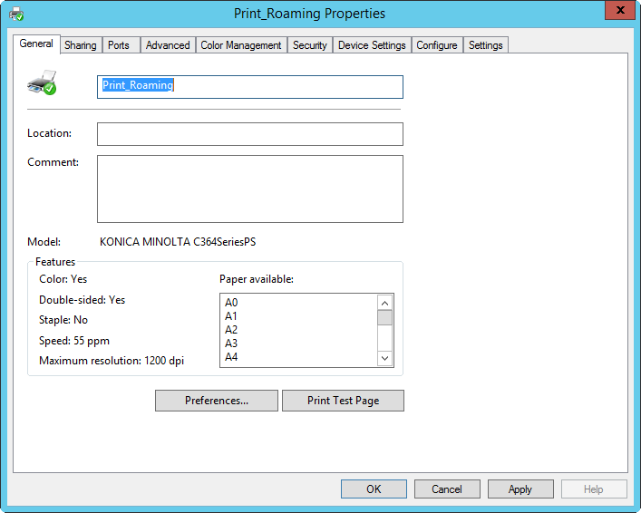Viewport: 641px width, 513px height.
Task: Switch to the Sharing tab
Action: pyautogui.click(x=80, y=45)
